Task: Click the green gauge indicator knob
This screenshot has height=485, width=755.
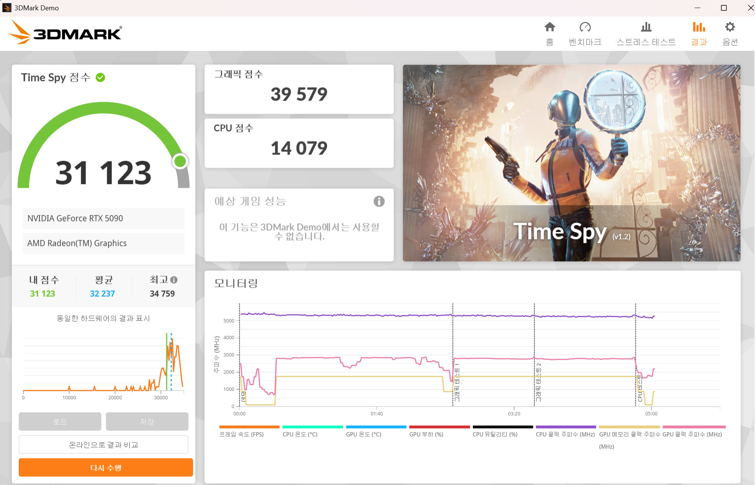Action: pyautogui.click(x=180, y=161)
